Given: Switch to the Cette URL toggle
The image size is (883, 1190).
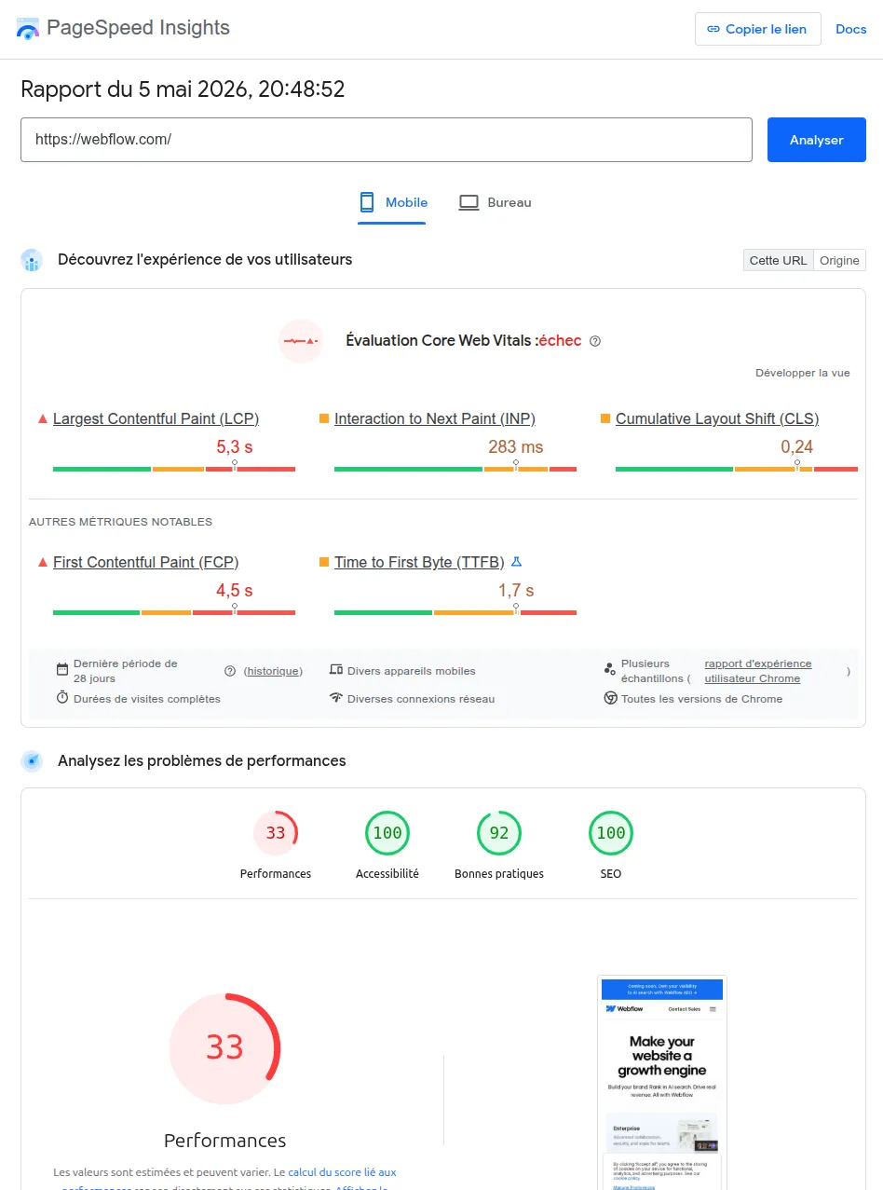Looking at the screenshot, I should click(778, 260).
